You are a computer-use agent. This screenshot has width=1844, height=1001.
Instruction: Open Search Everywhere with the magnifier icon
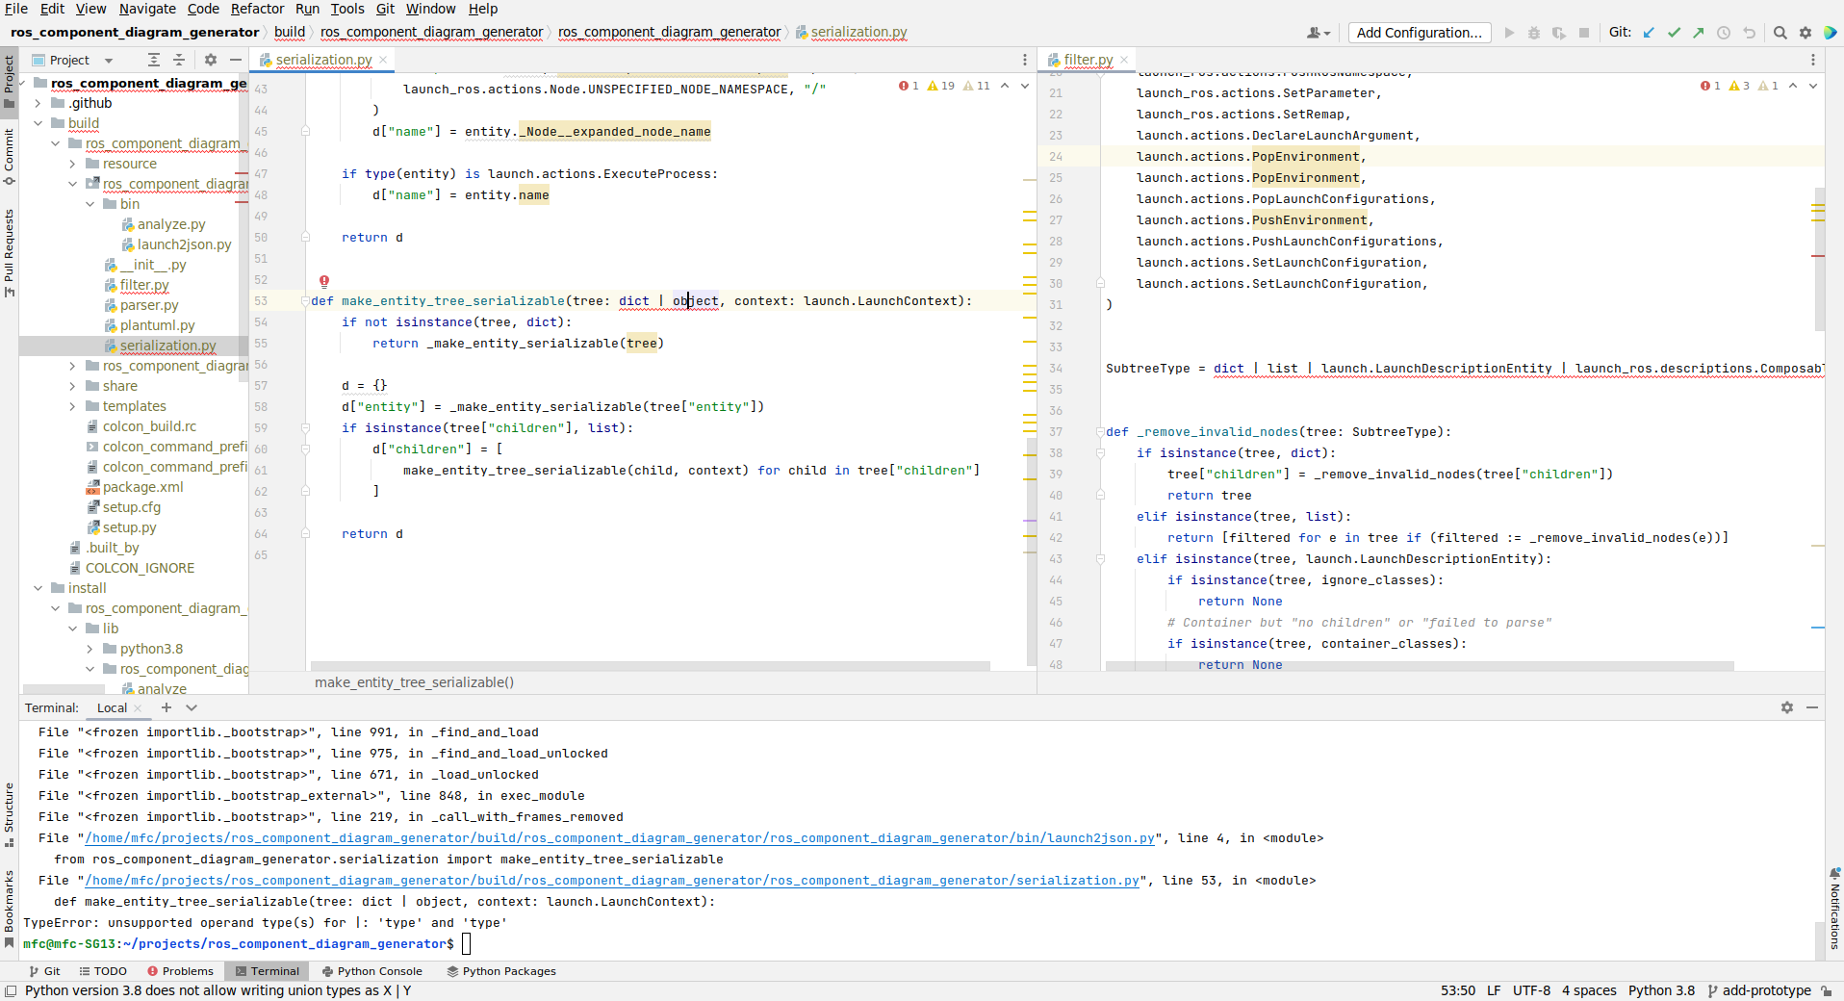(x=1779, y=32)
